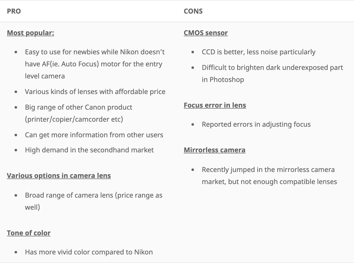Click 'Big range of other Canon product' text
This screenshot has height=263, width=354.
coord(79,107)
